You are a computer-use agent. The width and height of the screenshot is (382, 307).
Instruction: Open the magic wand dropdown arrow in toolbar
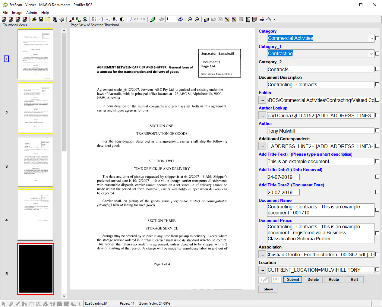[x=274, y=19]
